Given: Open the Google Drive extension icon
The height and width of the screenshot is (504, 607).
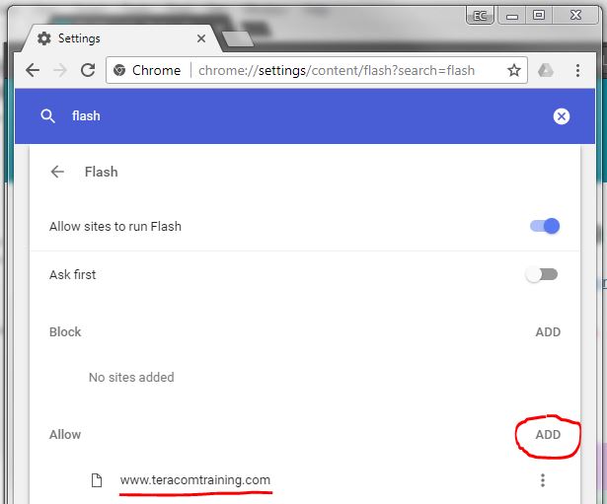Looking at the screenshot, I should point(546,70).
